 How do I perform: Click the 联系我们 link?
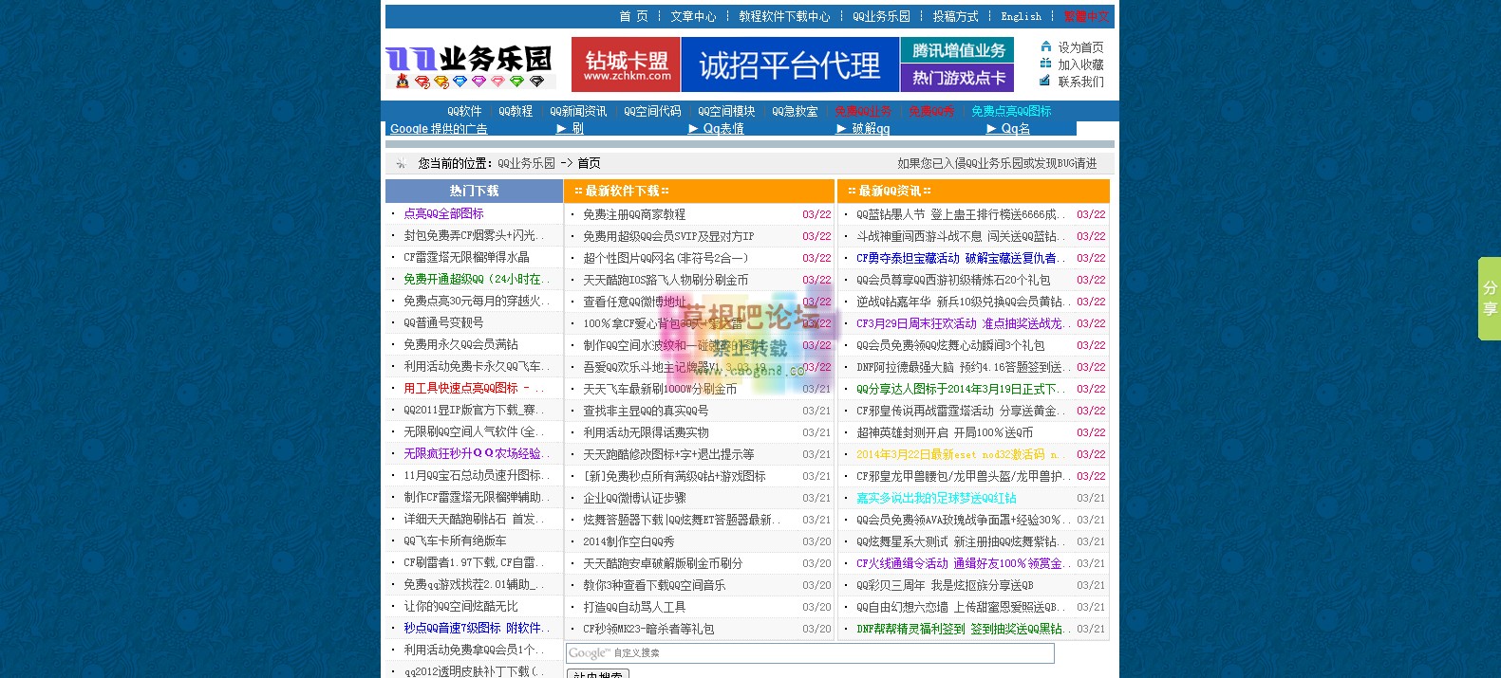(x=1080, y=82)
